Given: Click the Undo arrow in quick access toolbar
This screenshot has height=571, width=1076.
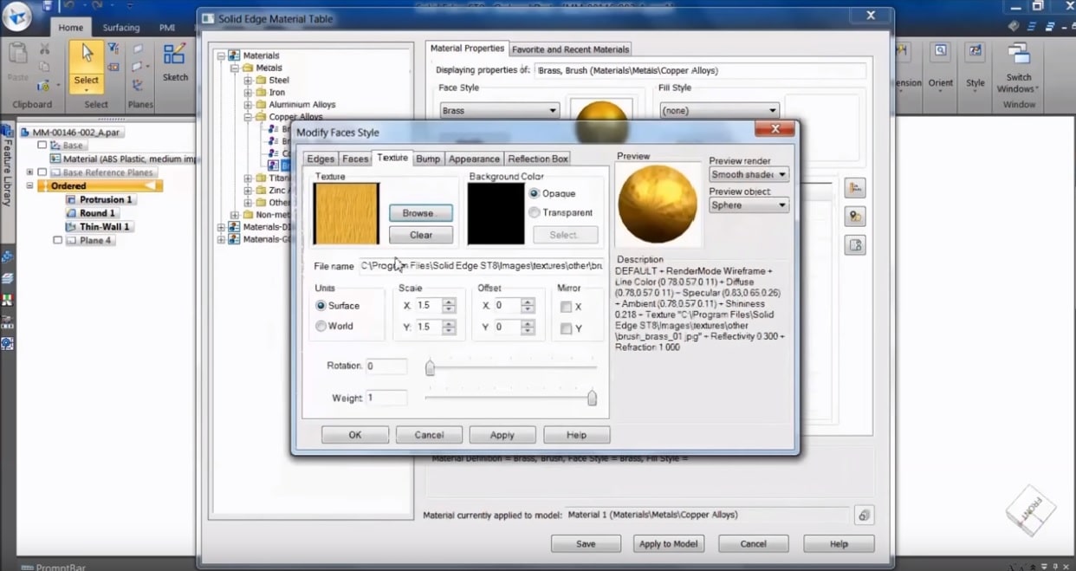Looking at the screenshot, I should tap(70, 6).
